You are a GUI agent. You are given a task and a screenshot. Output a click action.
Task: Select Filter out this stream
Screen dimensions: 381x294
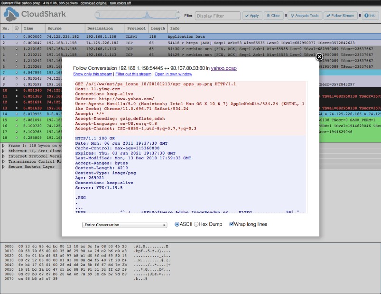(x=133, y=74)
